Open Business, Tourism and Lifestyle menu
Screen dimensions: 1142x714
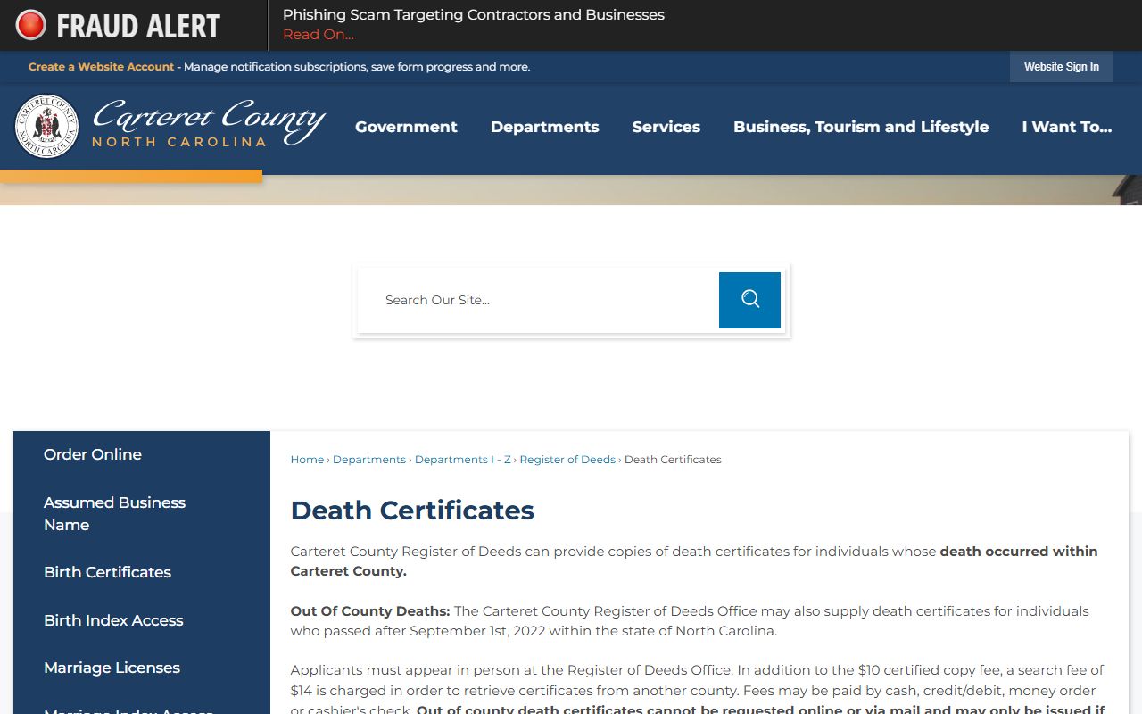861,127
